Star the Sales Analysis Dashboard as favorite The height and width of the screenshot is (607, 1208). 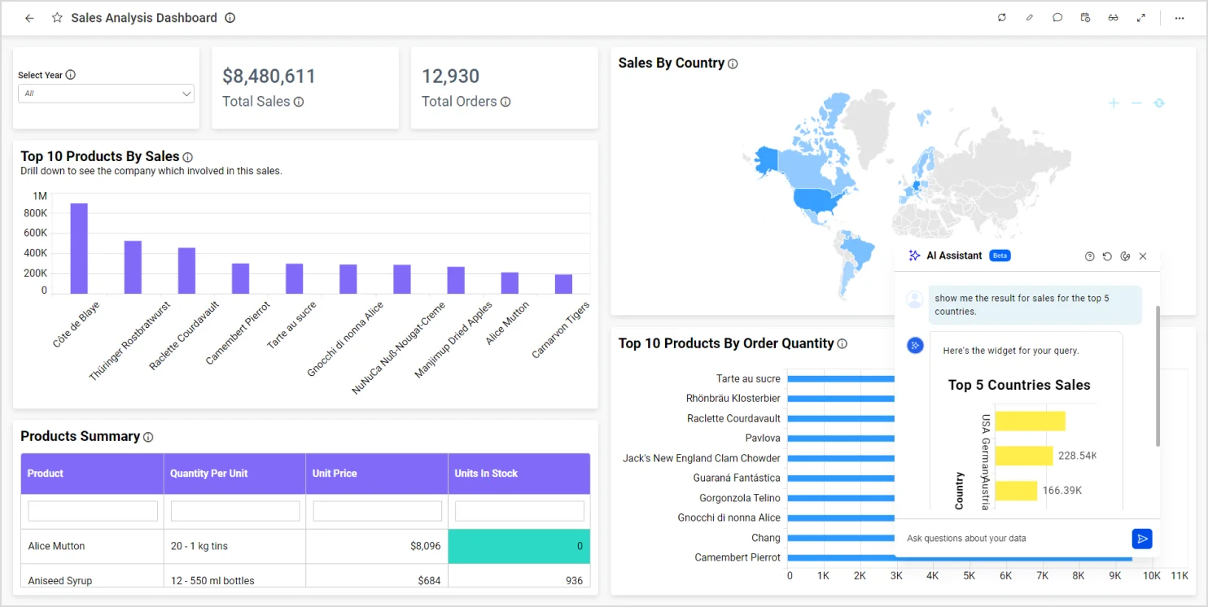(x=57, y=18)
